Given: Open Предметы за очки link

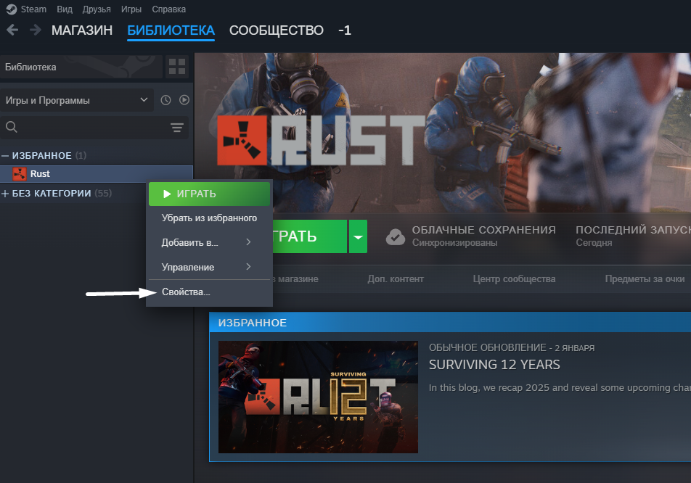Looking at the screenshot, I should coord(645,279).
